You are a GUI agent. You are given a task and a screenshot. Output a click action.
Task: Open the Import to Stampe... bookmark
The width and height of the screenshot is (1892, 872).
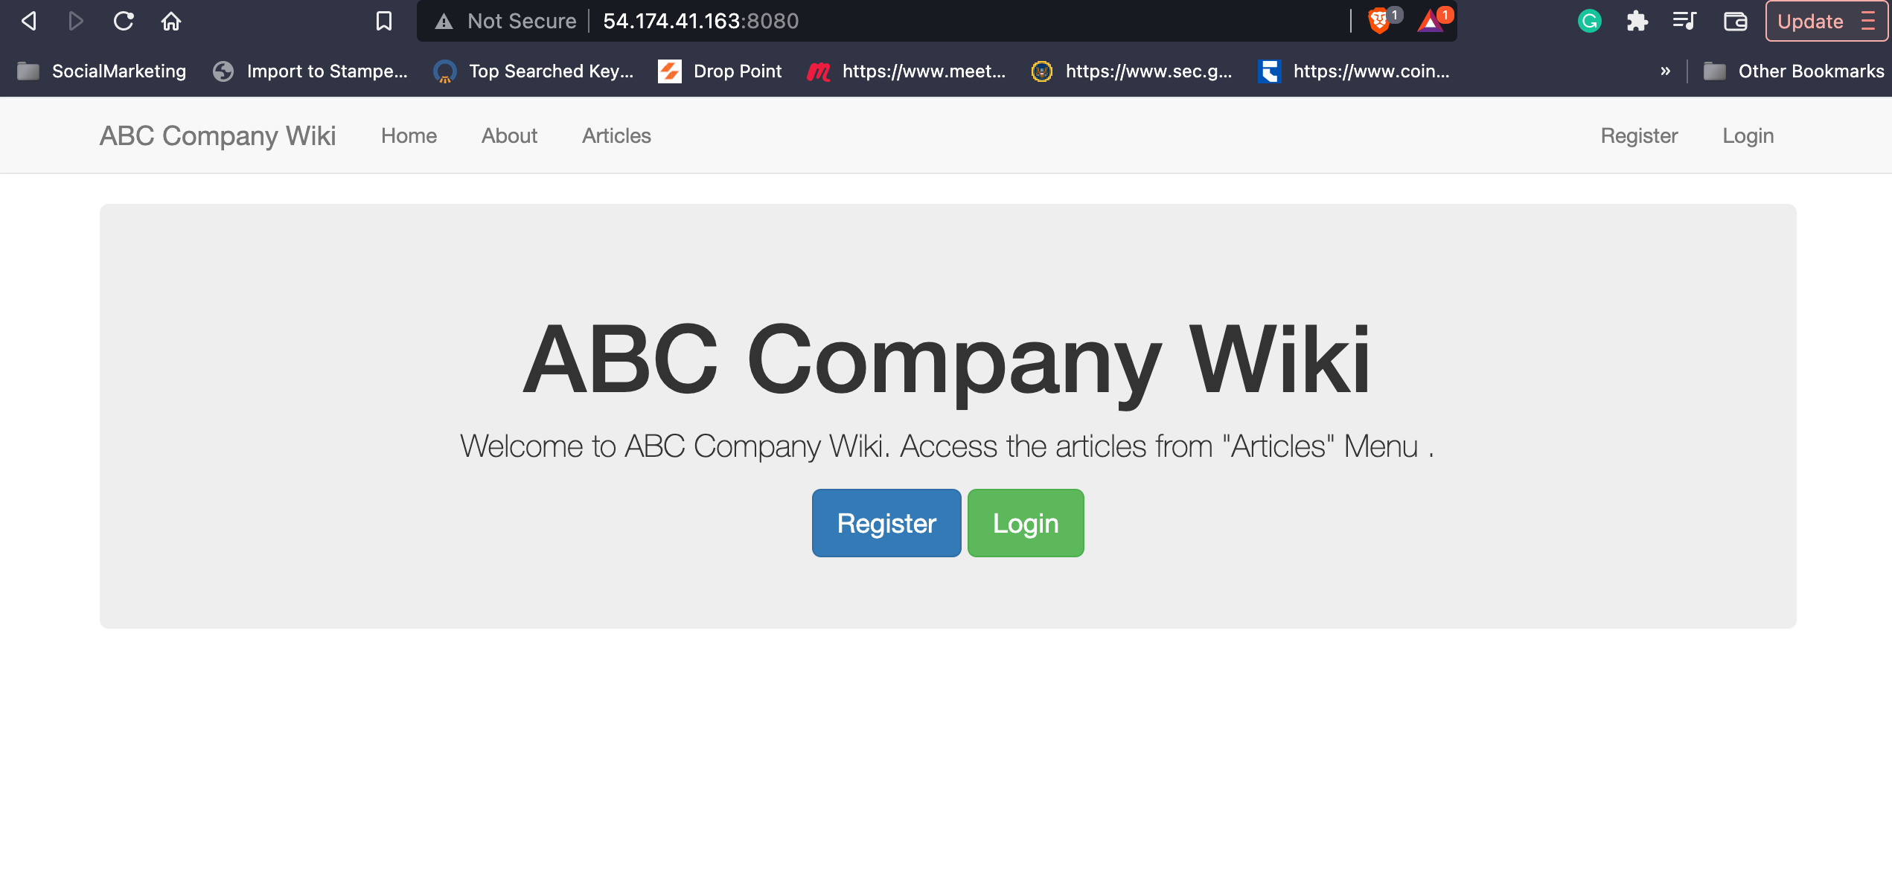coord(310,71)
